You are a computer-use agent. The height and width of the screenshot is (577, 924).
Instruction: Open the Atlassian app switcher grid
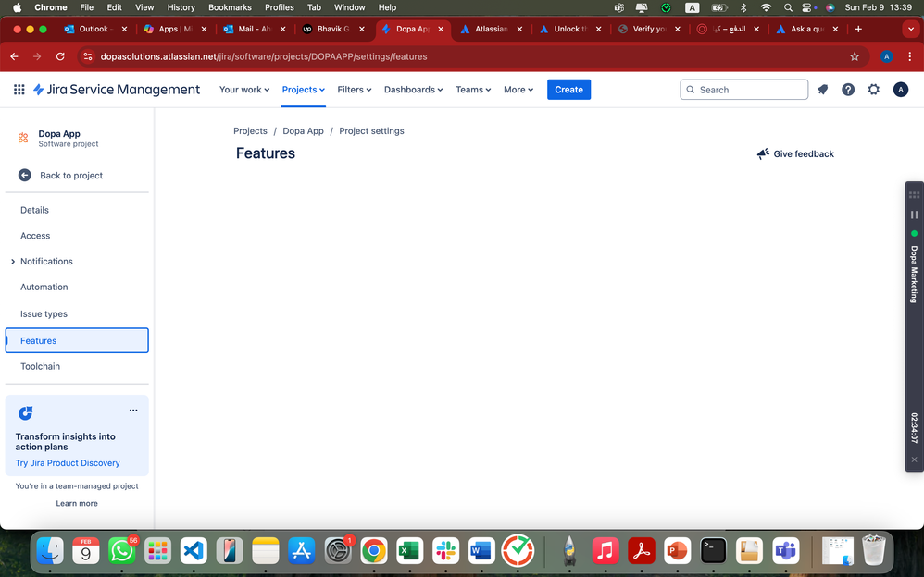tap(18, 89)
